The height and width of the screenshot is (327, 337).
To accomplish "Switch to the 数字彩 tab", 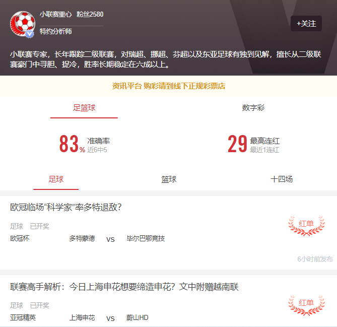I will pyautogui.click(x=253, y=108).
